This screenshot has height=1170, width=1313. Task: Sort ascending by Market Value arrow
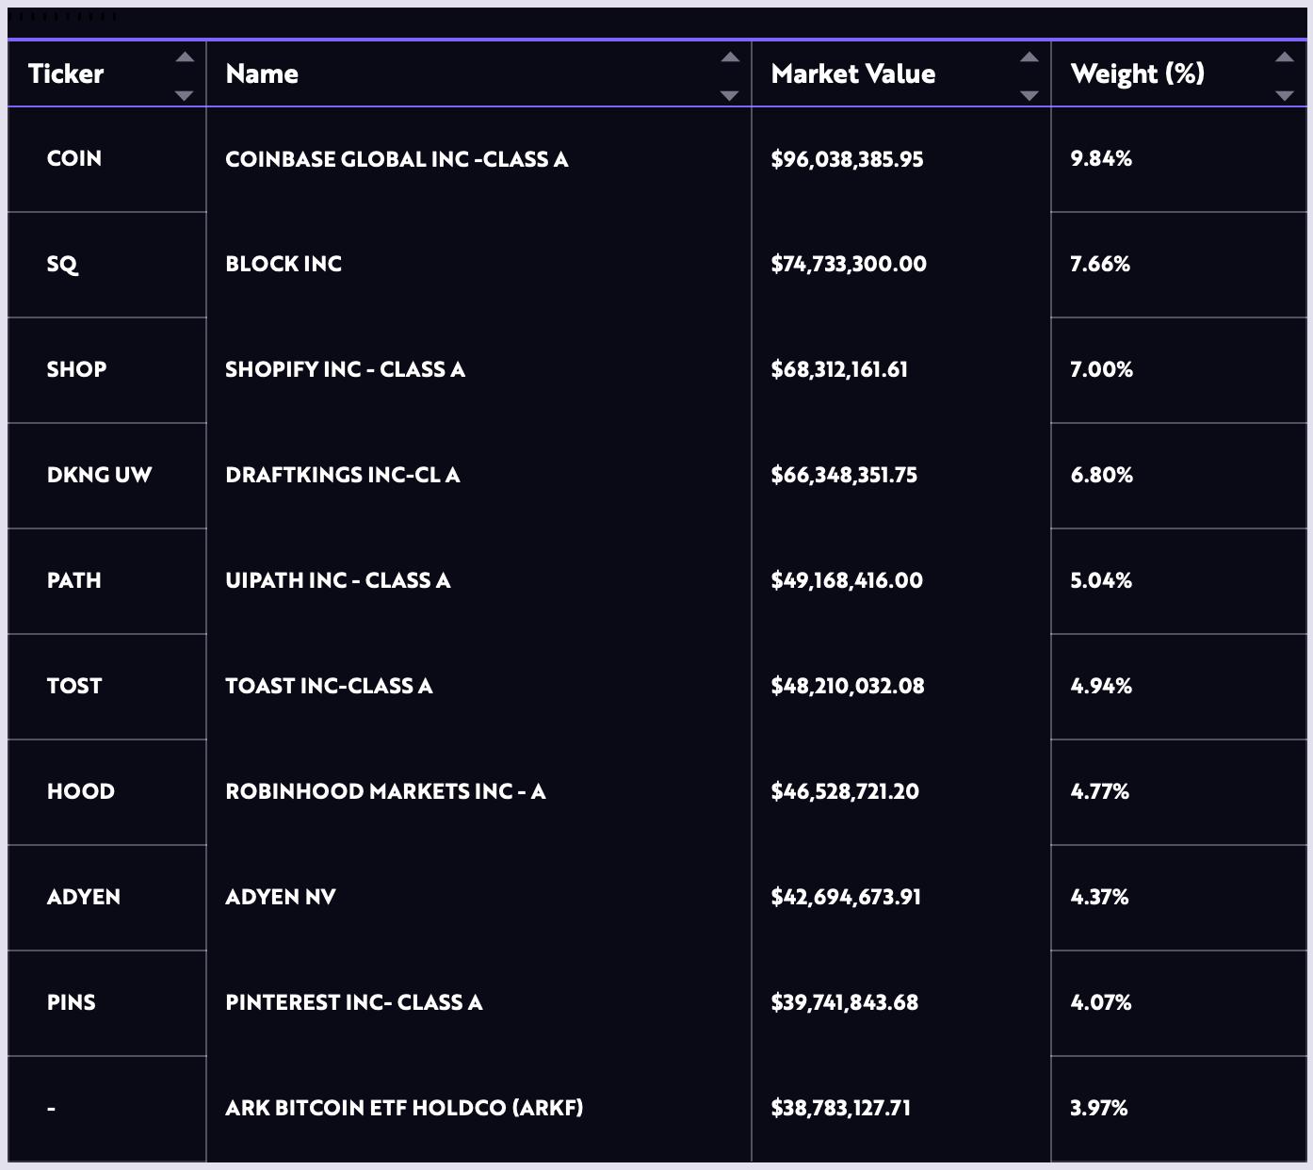click(1029, 57)
